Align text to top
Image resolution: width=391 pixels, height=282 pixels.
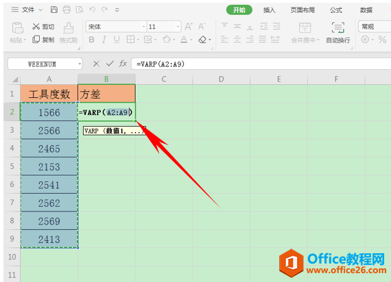point(225,26)
